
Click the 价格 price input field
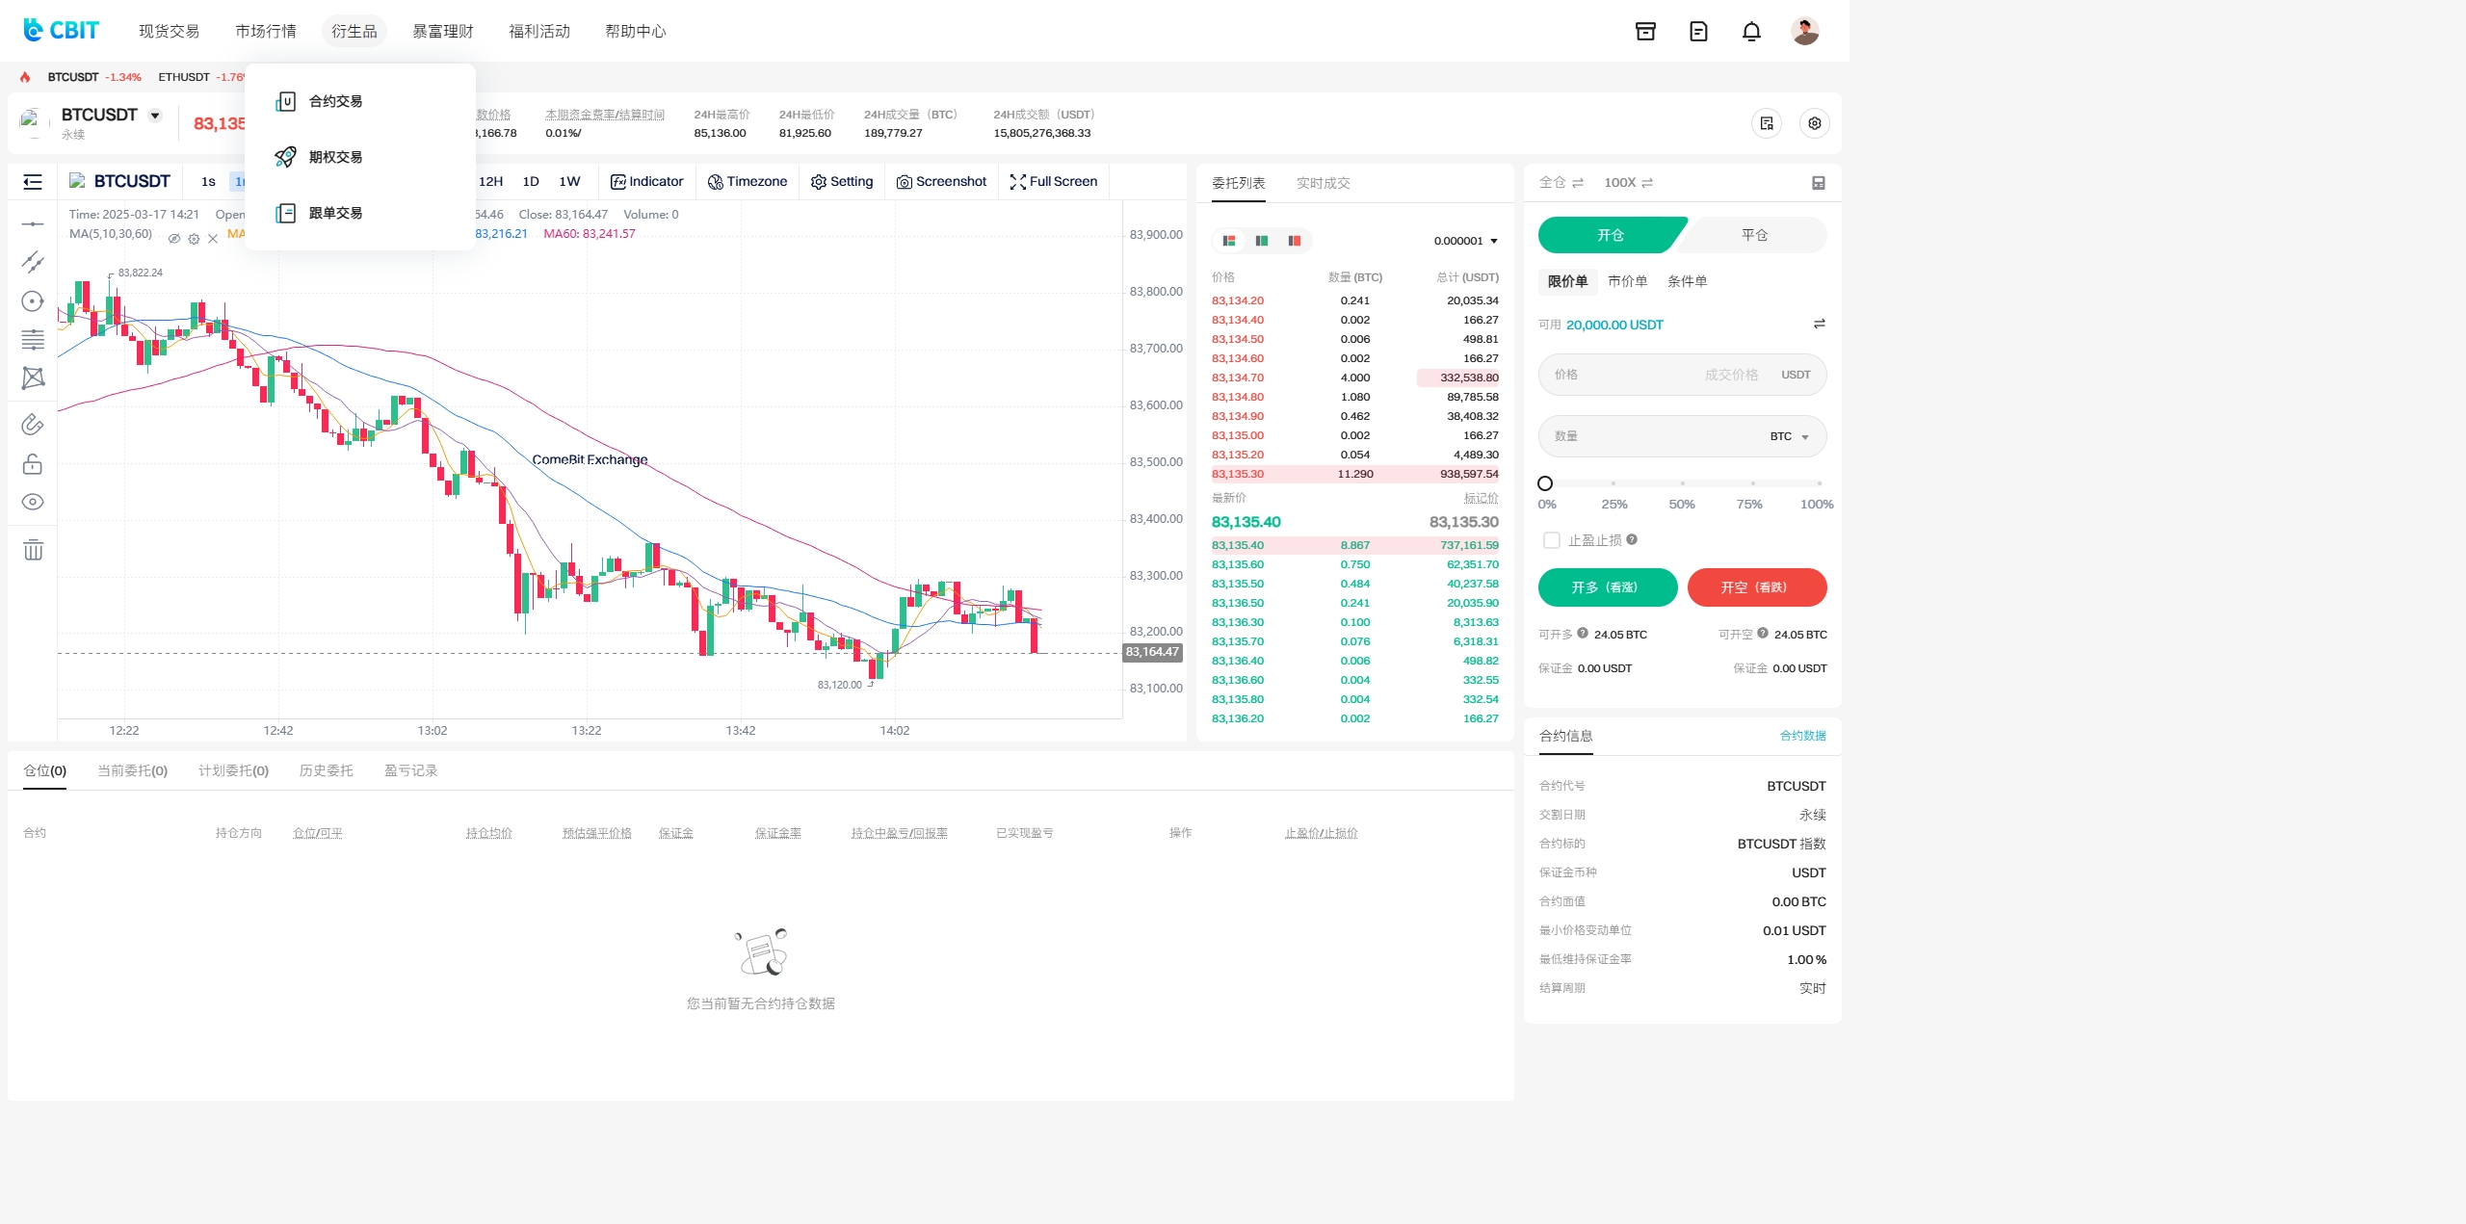(1628, 375)
